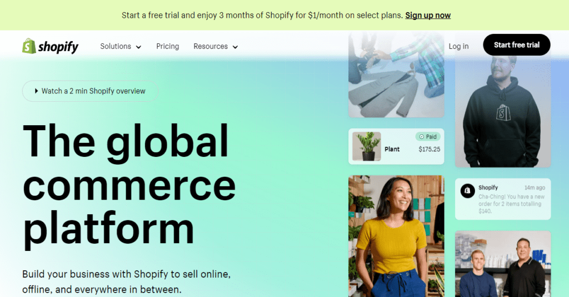The image size is (569, 297).
Task: Click the gray jacket tailoring photo
Action: point(396,75)
